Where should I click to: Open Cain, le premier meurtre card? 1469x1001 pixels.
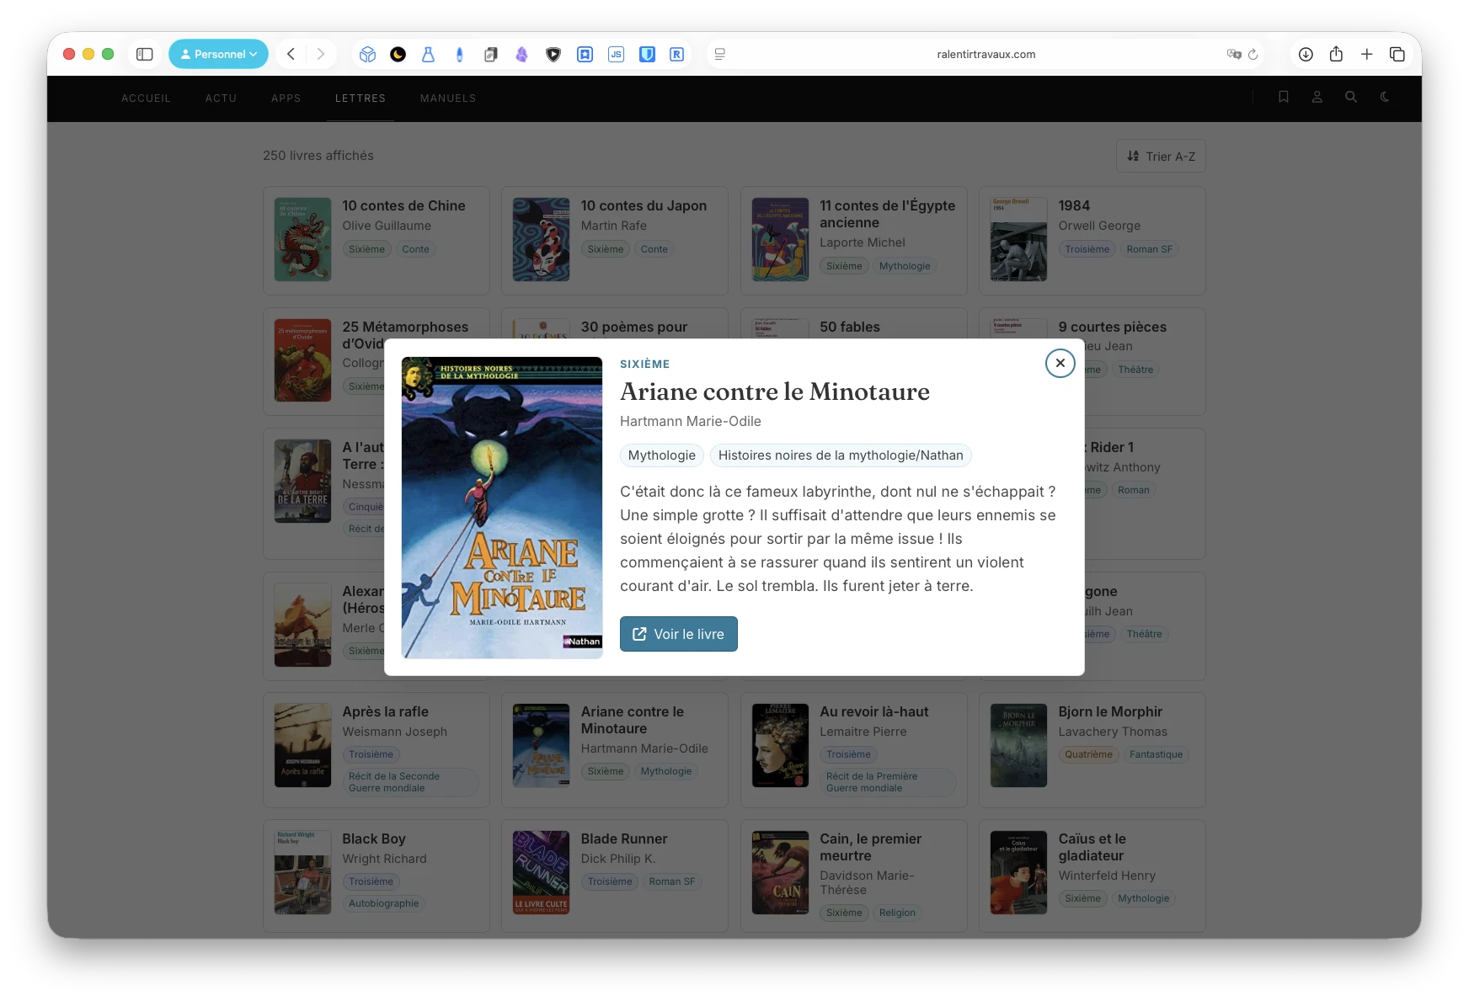(x=853, y=876)
